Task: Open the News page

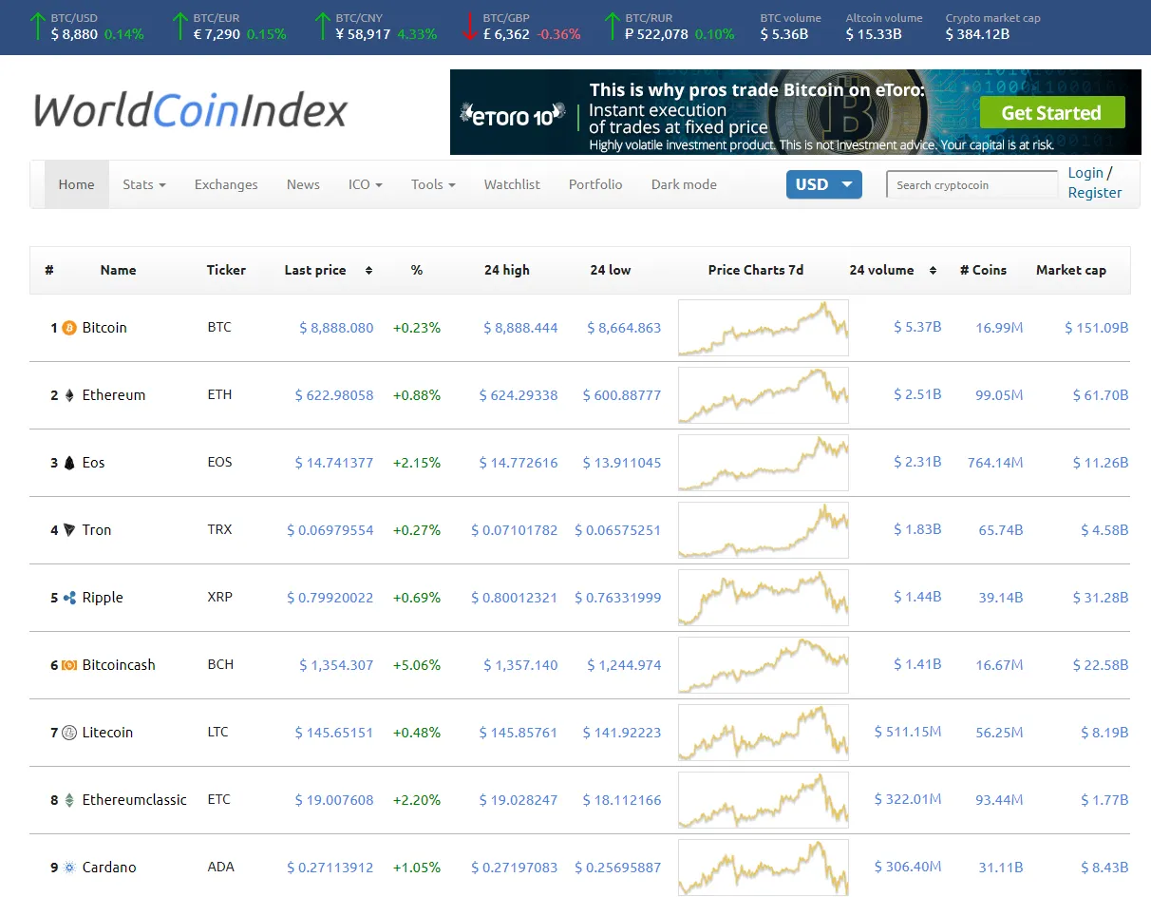Action: click(303, 184)
